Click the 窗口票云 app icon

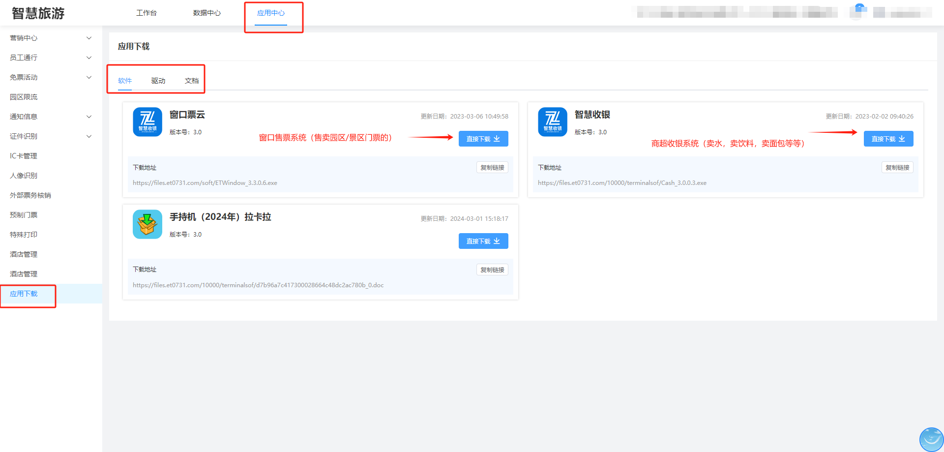(x=147, y=122)
